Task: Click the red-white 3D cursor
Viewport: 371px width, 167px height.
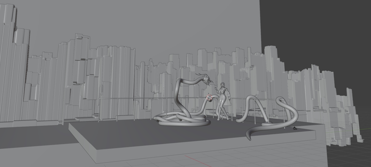Action: coord(209,97)
